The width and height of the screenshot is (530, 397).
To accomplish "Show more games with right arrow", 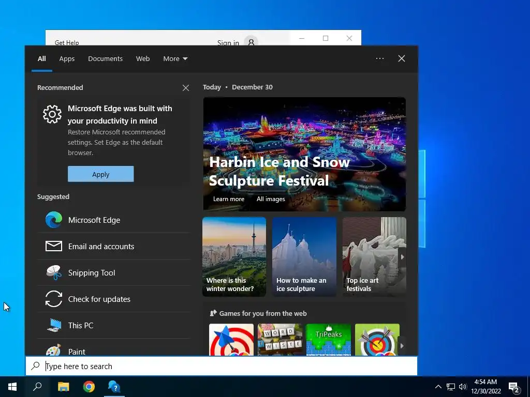I will 402,346.
